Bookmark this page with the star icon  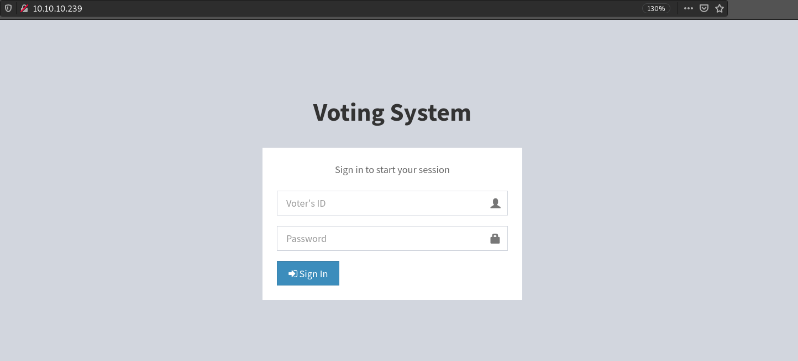pos(720,8)
